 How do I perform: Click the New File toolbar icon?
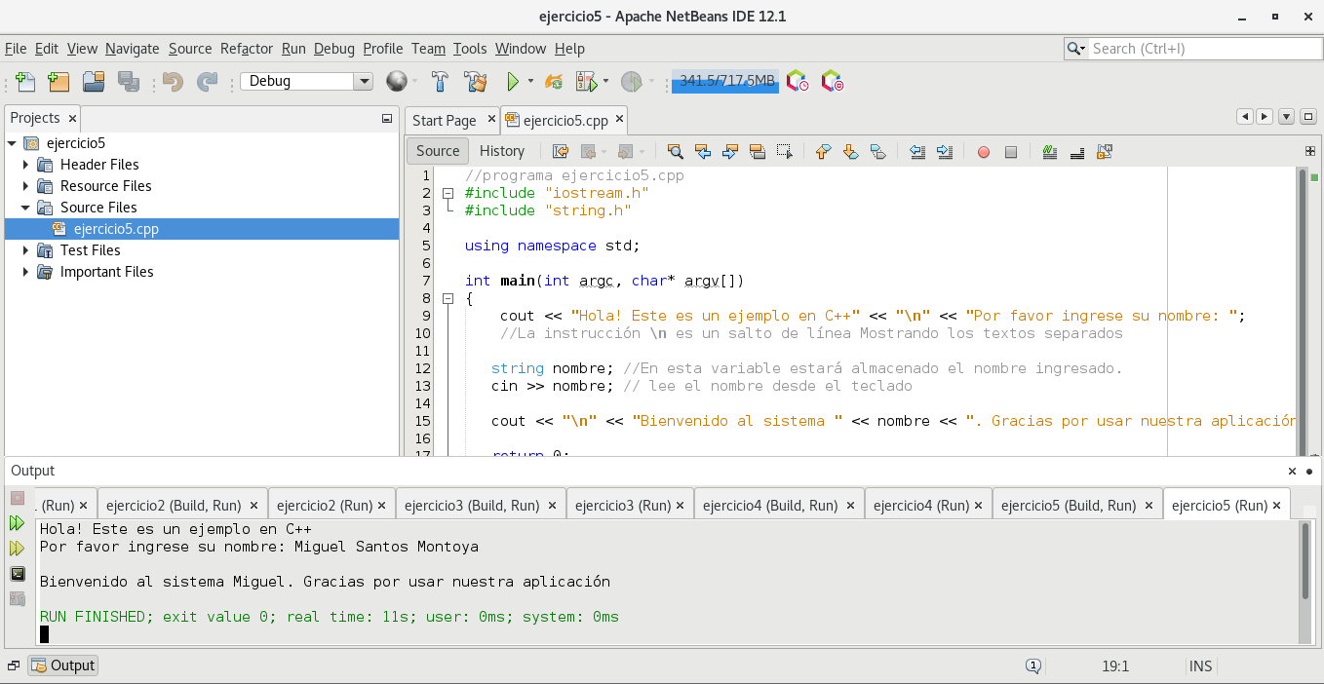(x=25, y=82)
